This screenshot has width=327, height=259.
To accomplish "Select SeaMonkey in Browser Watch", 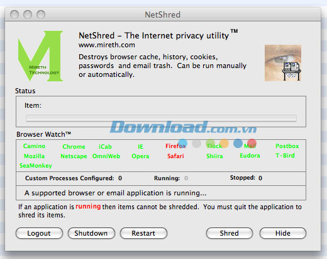I will click(36, 166).
